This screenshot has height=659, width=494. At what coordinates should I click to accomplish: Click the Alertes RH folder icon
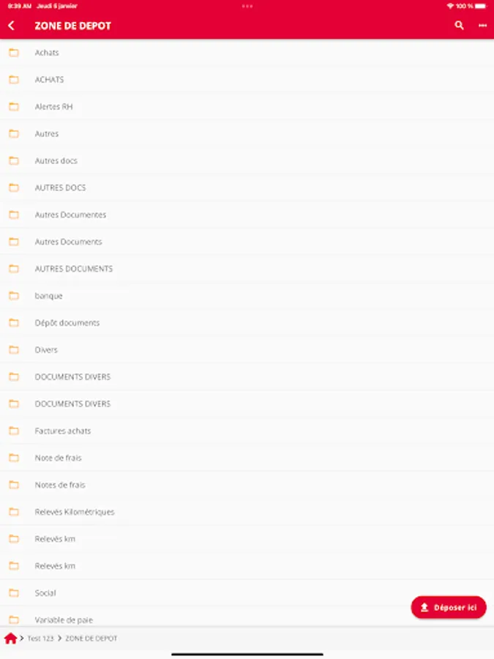click(14, 106)
